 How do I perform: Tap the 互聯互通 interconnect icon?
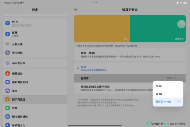pos(8,44)
